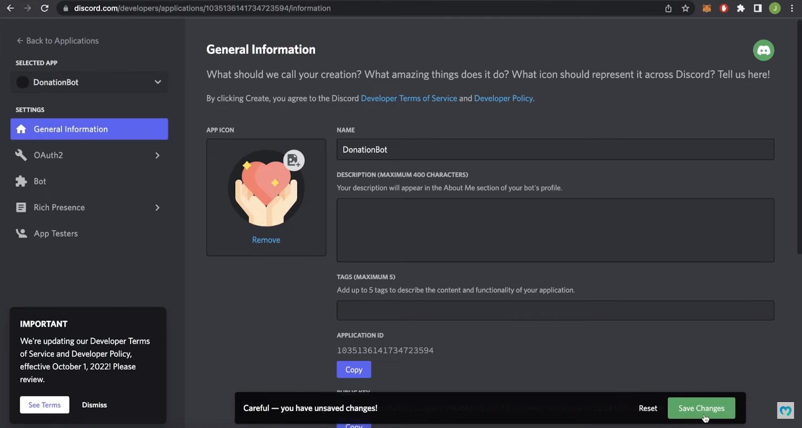Click the blue heart widget icon
The width and height of the screenshot is (802, 428).
pos(785,410)
